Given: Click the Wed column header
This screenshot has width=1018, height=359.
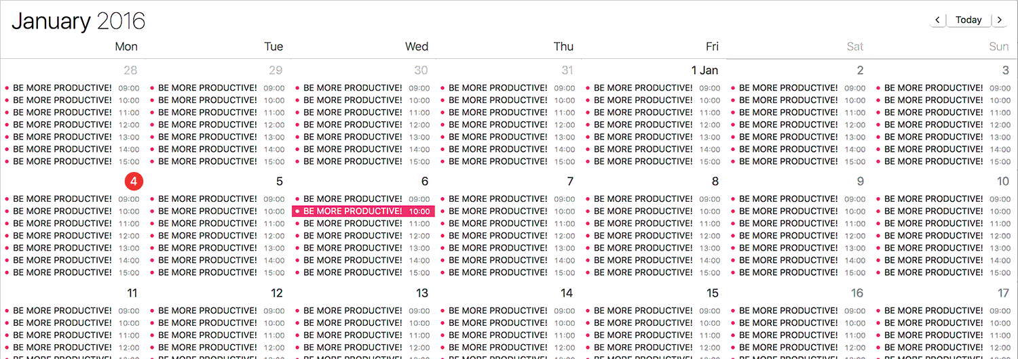Looking at the screenshot, I should point(416,47).
